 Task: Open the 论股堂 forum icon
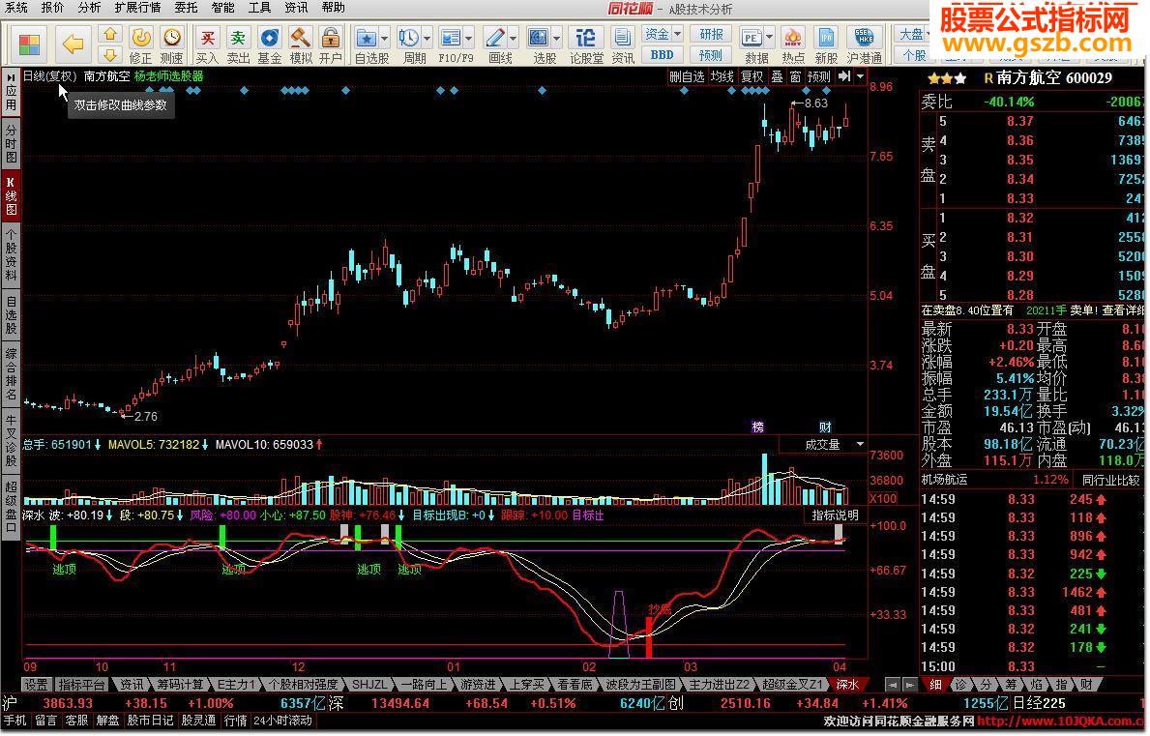[x=586, y=38]
